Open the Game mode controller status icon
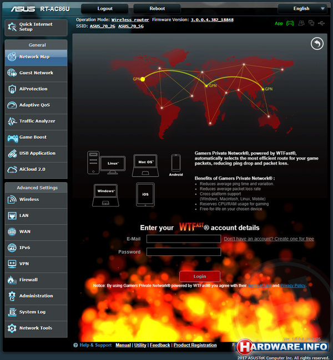Image resolution: width=333 pixels, height=360 pixels. [290, 23]
